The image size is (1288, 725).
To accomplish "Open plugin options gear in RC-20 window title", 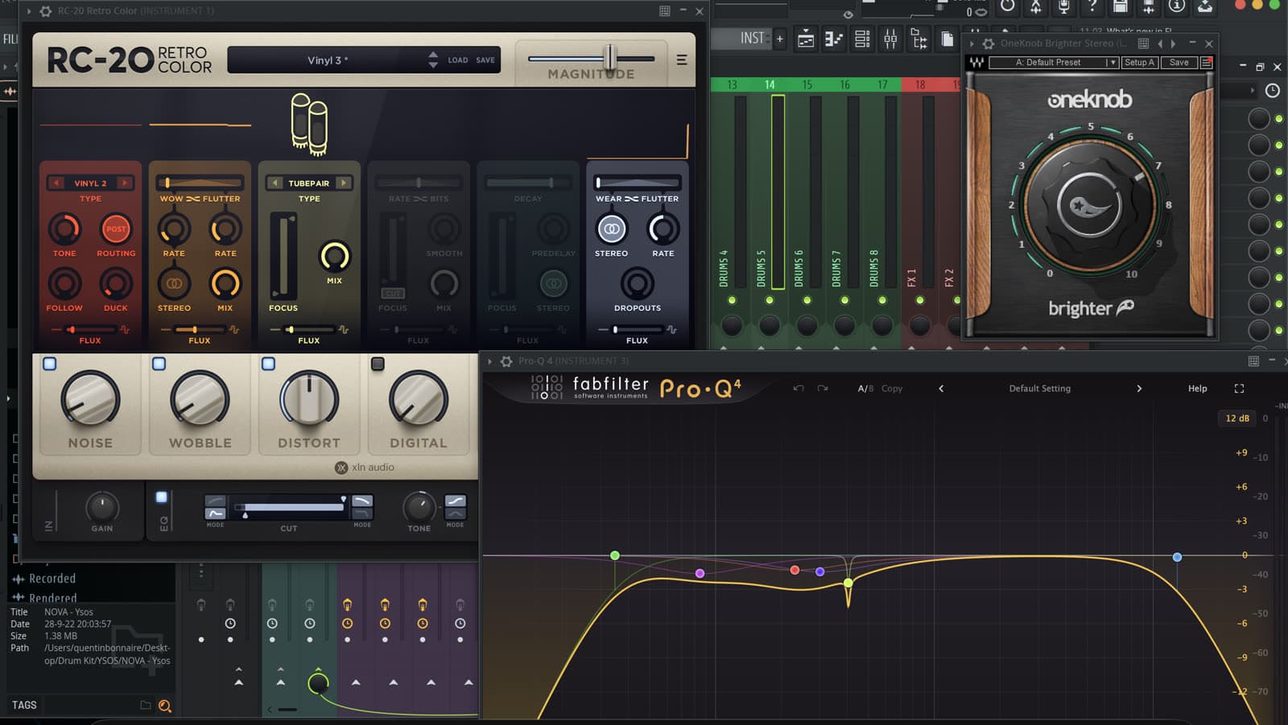I will click(x=46, y=11).
